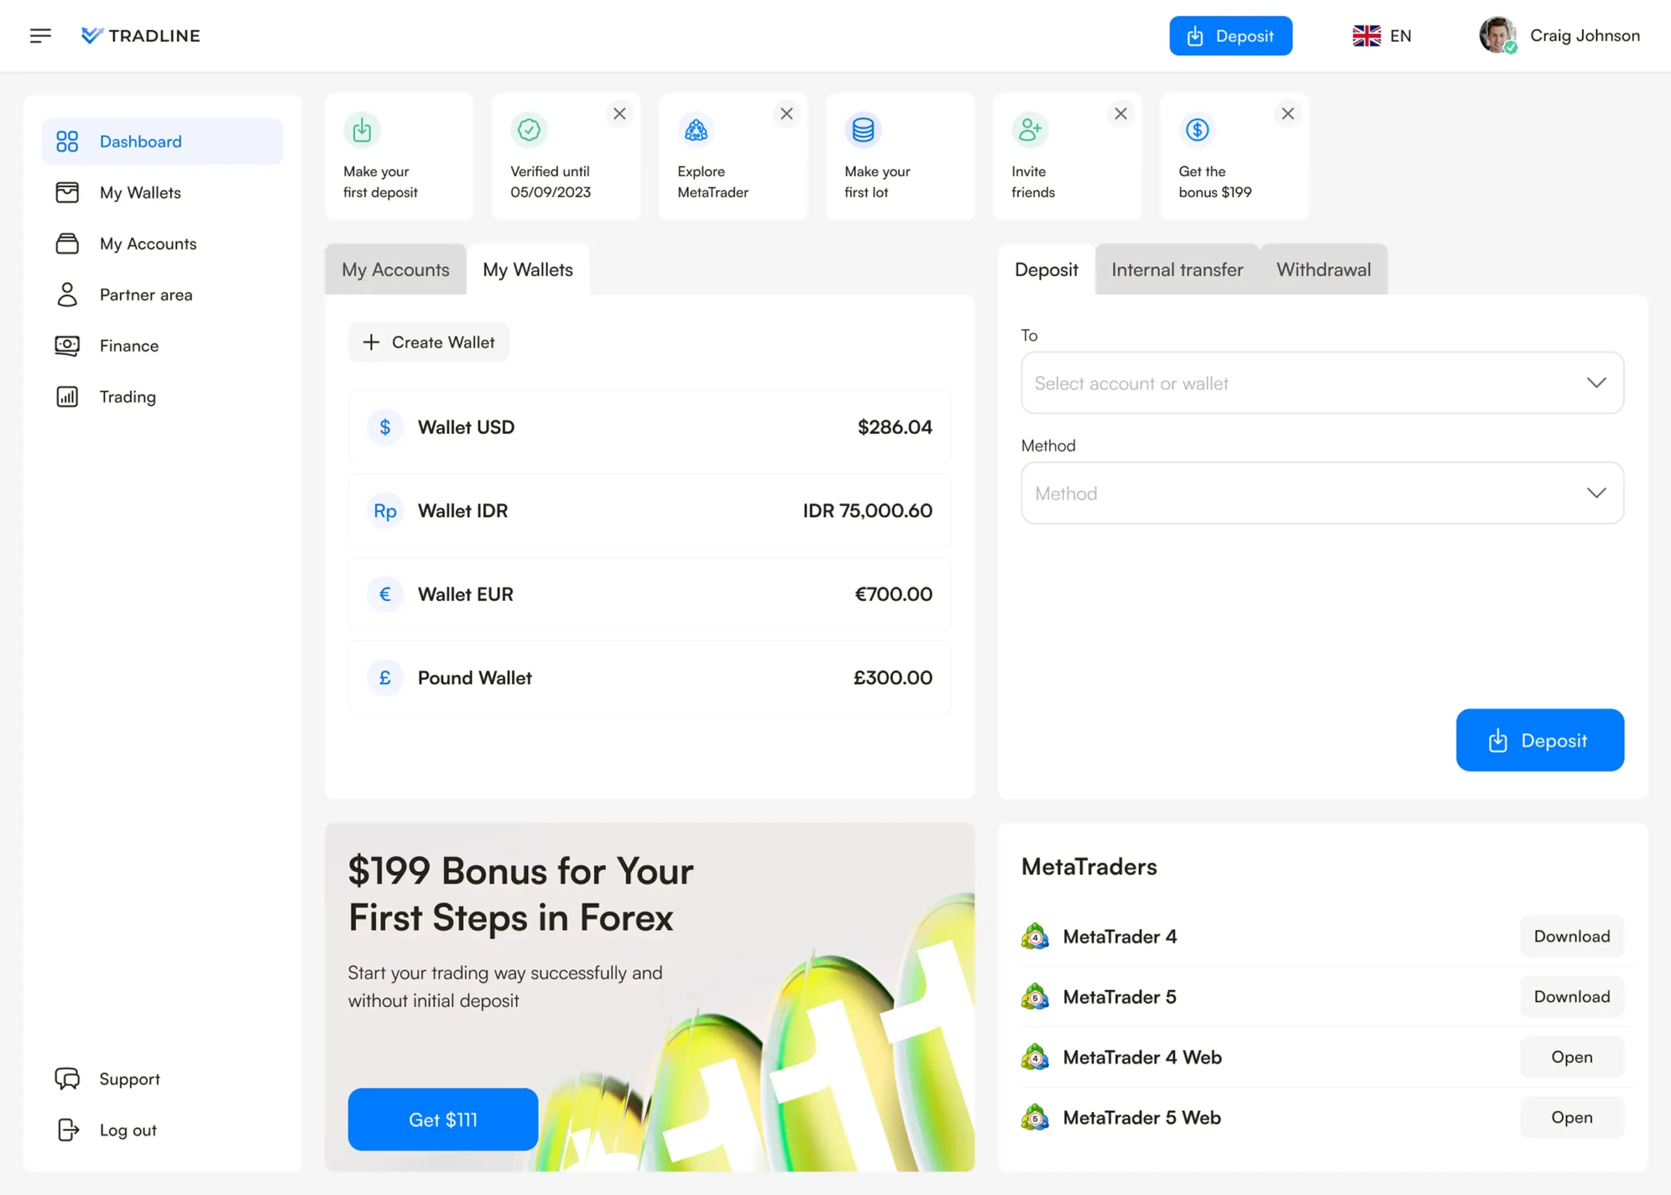
Task: Expand the Select account or wallet dropdown
Action: tap(1322, 382)
